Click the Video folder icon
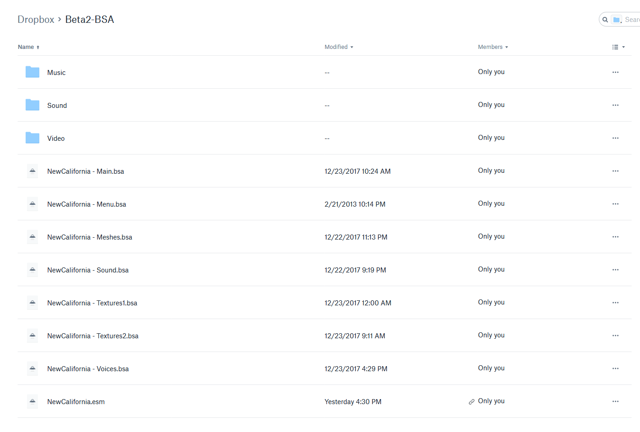Image resolution: width=640 pixels, height=432 pixels. coord(32,138)
